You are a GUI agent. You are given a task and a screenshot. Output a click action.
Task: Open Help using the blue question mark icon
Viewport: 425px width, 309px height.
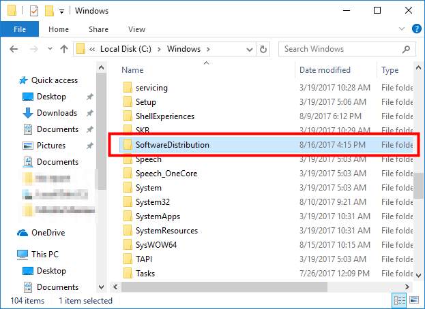tap(415, 30)
